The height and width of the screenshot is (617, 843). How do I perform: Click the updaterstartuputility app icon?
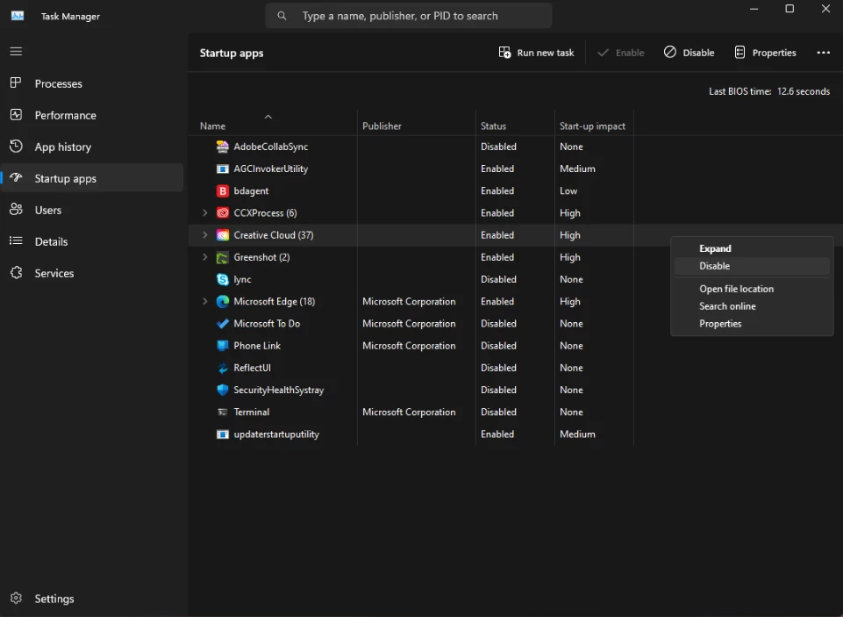222,434
